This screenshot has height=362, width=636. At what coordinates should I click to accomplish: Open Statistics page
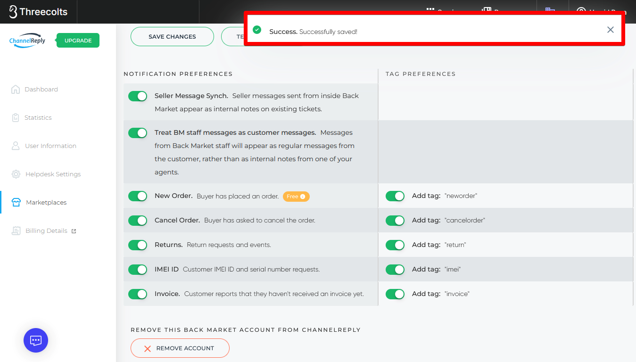pyautogui.click(x=32, y=117)
